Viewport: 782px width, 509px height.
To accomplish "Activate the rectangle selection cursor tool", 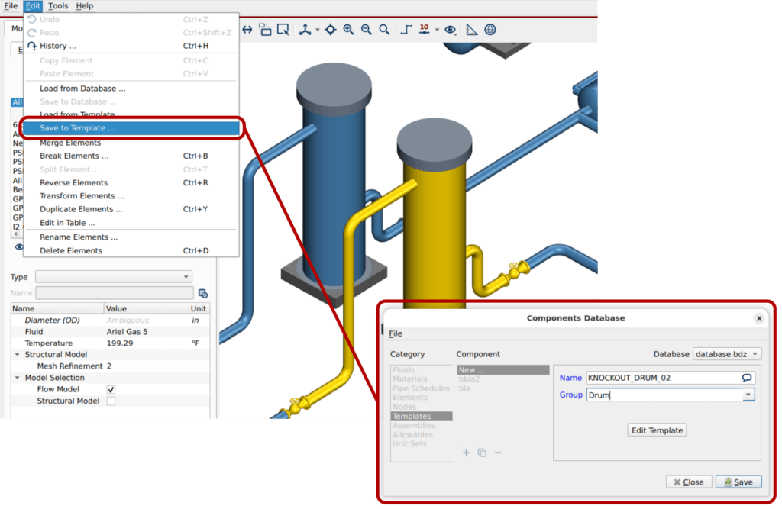I will tap(283, 30).
